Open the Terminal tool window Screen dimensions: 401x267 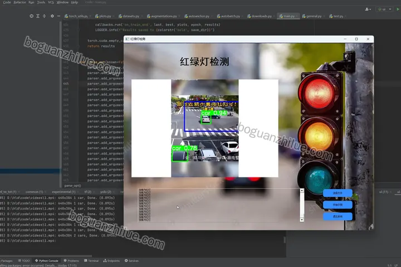tap(91, 261)
